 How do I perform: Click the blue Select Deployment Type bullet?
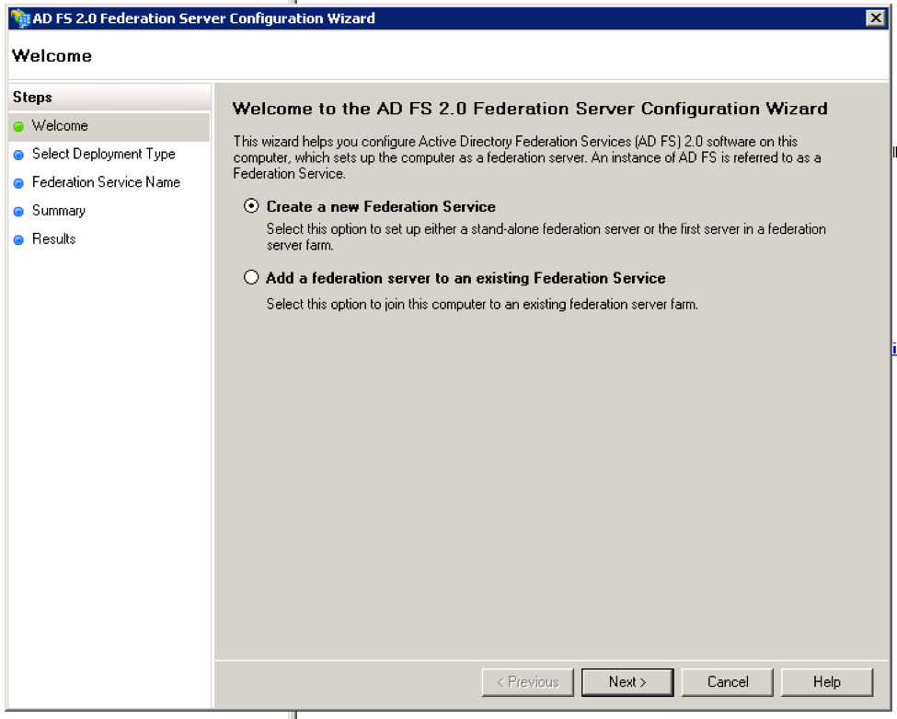[19, 155]
